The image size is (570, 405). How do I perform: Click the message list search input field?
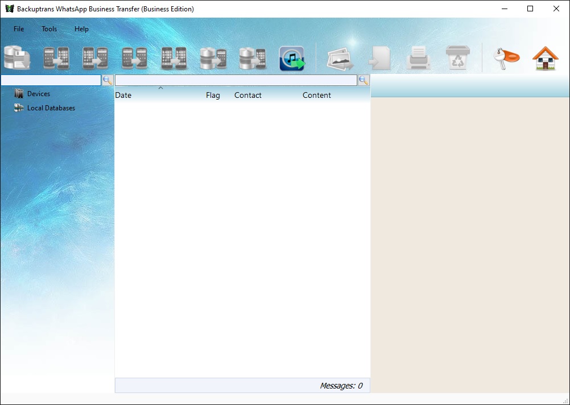point(236,80)
